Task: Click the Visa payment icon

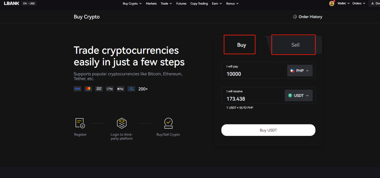Action: pos(77,89)
